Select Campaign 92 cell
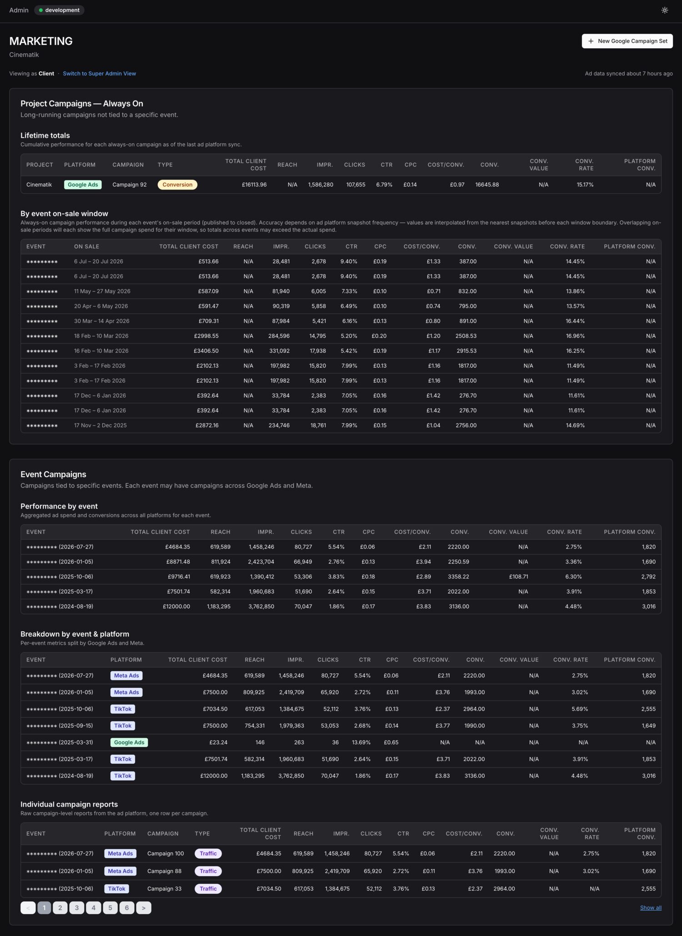The height and width of the screenshot is (936, 682). pyautogui.click(x=130, y=185)
